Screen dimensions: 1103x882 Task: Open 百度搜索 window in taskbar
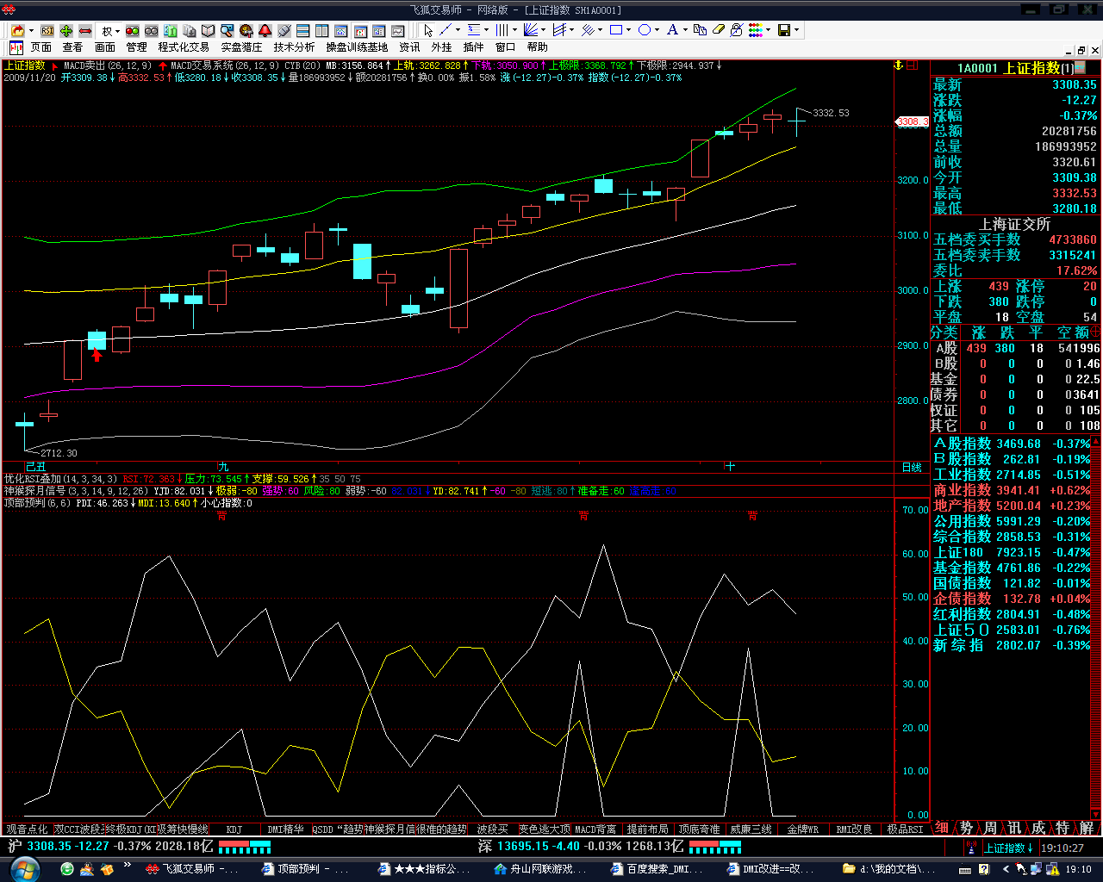pyautogui.click(x=657, y=869)
